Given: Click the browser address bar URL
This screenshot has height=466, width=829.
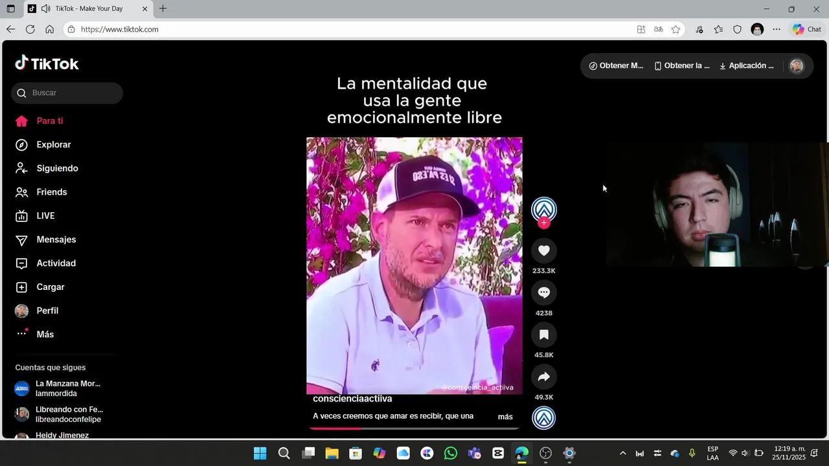Looking at the screenshot, I should coord(120,29).
